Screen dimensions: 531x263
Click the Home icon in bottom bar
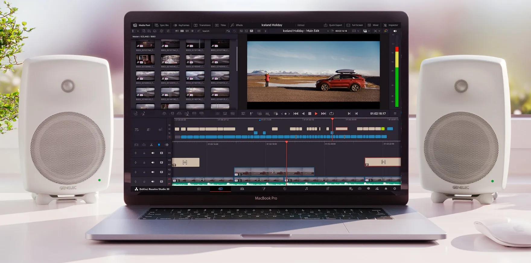click(x=386, y=189)
